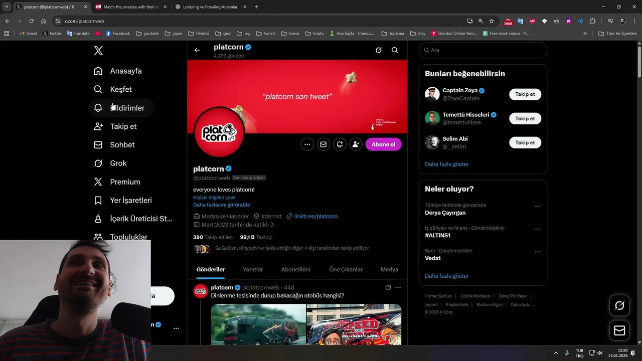The height and width of the screenshot is (361, 642).
Task: Switch to Loitering ve Prowling browser tab
Action: tap(211, 7)
